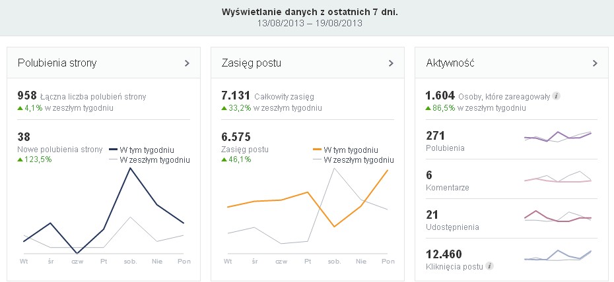Select the Udostępnienia sparkline graph
Image resolution: width=614 pixels, height=282 pixels.
point(558,217)
